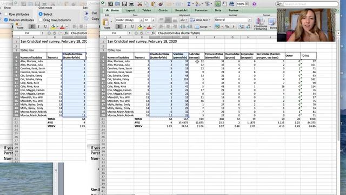Click the clipboard Paste icon in top toolbar
The width and height of the screenshot is (346, 195).
[x=154, y=4]
